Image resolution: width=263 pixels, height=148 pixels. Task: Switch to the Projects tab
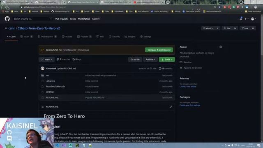(84, 37)
